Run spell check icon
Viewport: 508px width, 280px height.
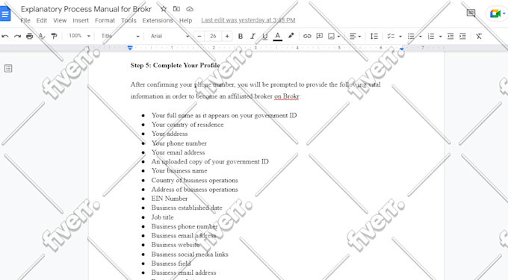[42, 37]
